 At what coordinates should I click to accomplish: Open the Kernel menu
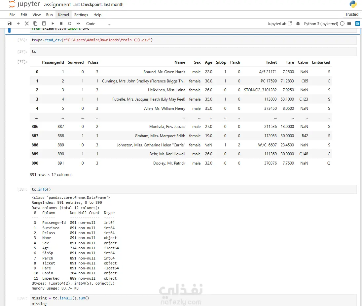[x=63, y=15]
